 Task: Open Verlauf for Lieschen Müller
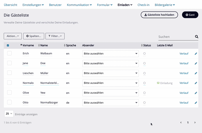(x=184, y=73)
